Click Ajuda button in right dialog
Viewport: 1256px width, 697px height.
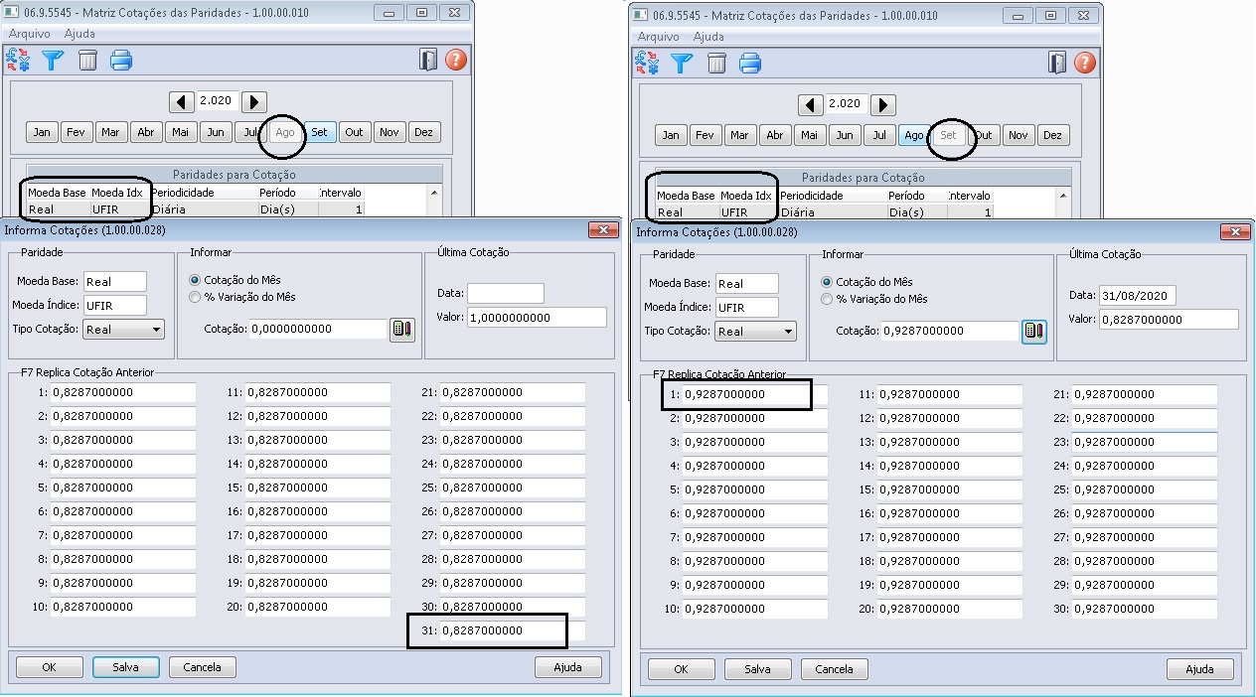[1200, 669]
